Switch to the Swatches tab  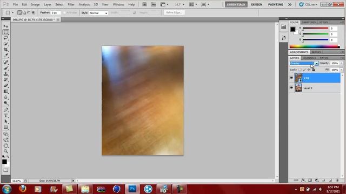pos(309,23)
